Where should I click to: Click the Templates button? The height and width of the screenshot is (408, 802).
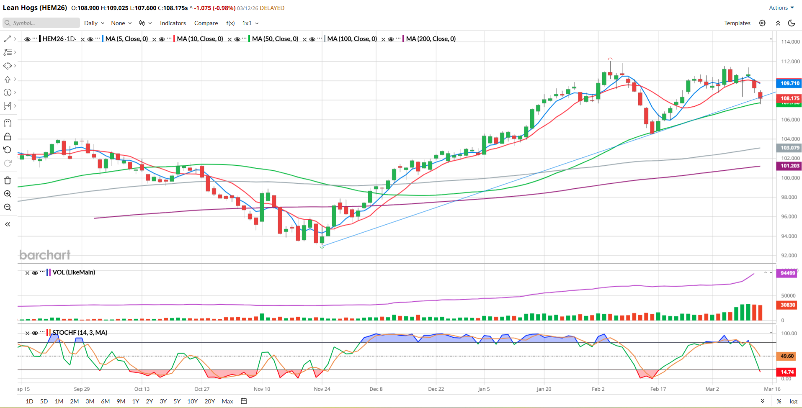tap(737, 23)
